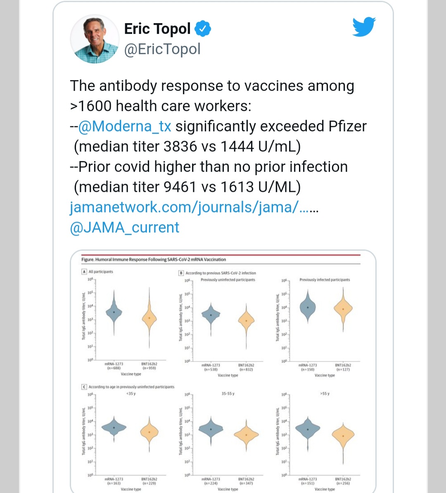The width and height of the screenshot is (446, 493).
Task: Click the Eric Topol display name
Action: (157, 28)
